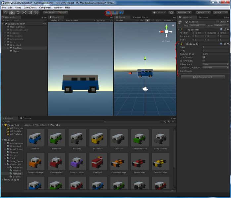Expand BusBlue in Hierarchy
Screen dimensions: 231x198
pyautogui.click(x=8, y=48)
